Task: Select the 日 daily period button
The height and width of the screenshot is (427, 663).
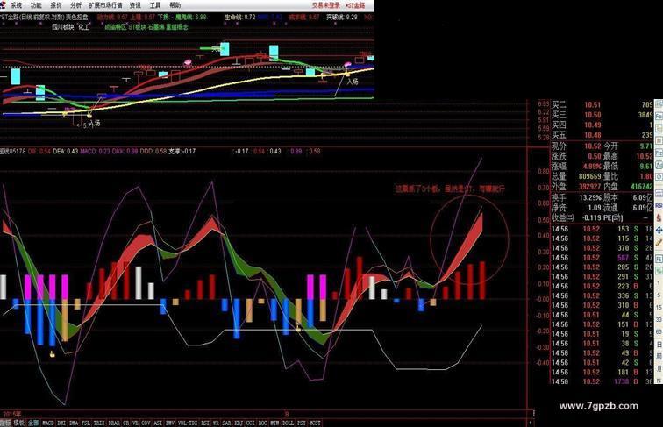Action: 659,344
